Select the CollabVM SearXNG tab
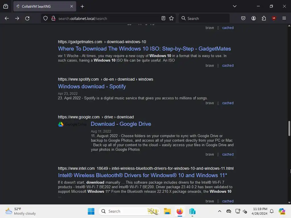The width and height of the screenshot is (291, 218). [x=45, y=6]
